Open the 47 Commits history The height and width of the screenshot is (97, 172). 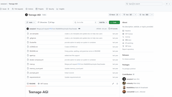pyautogui.click(x=113, y=29)
